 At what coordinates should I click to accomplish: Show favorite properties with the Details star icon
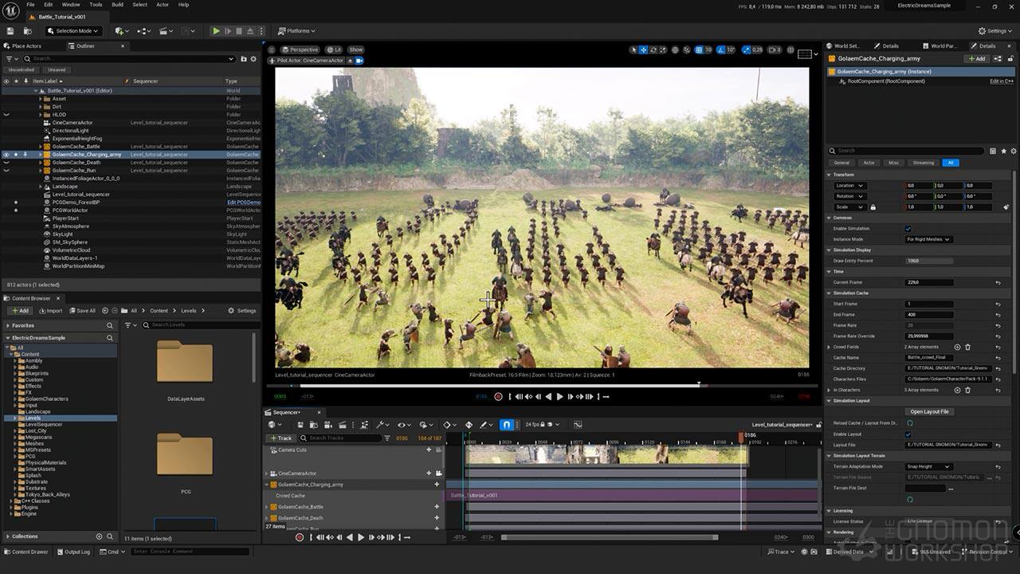point(1003,151)
